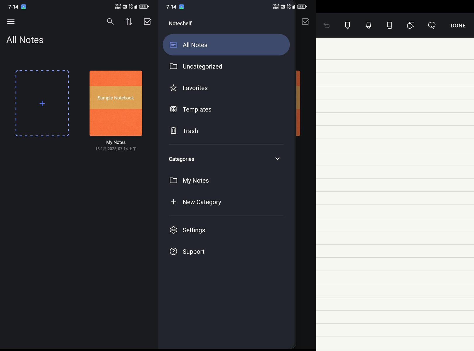474x351 pixels.
Task: Open the Uncategorized folder
Action: [x=226, y=66]
